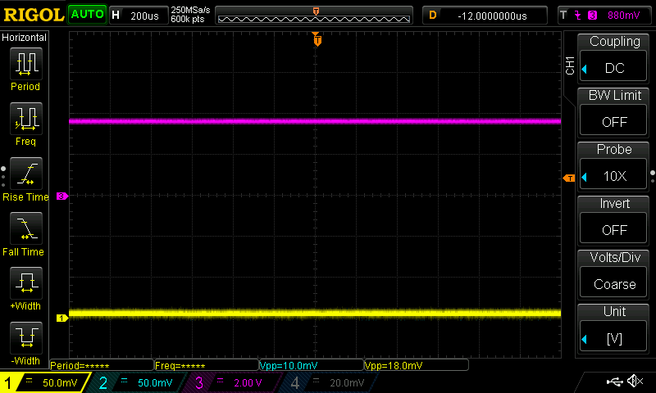Click the yellow channel 1 waveform trace
Screen dimensions: 656x393
tap(315, 313)
